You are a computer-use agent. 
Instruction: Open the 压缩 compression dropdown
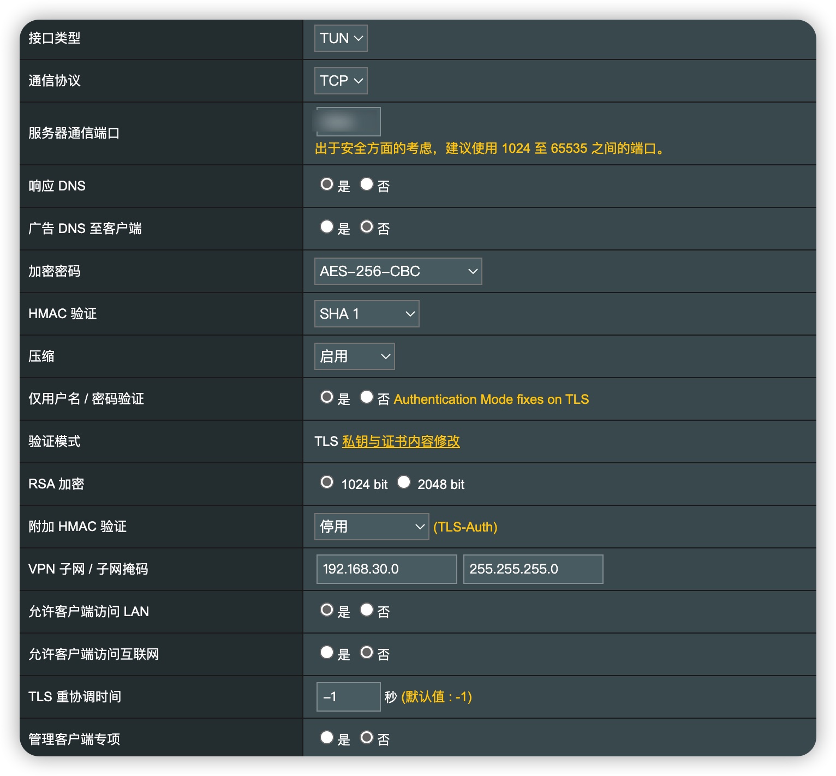coord(354,356)
